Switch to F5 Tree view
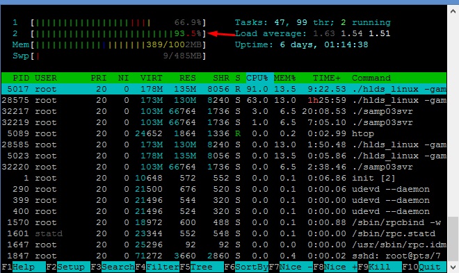The image size is (459, 273). [202, 267]
